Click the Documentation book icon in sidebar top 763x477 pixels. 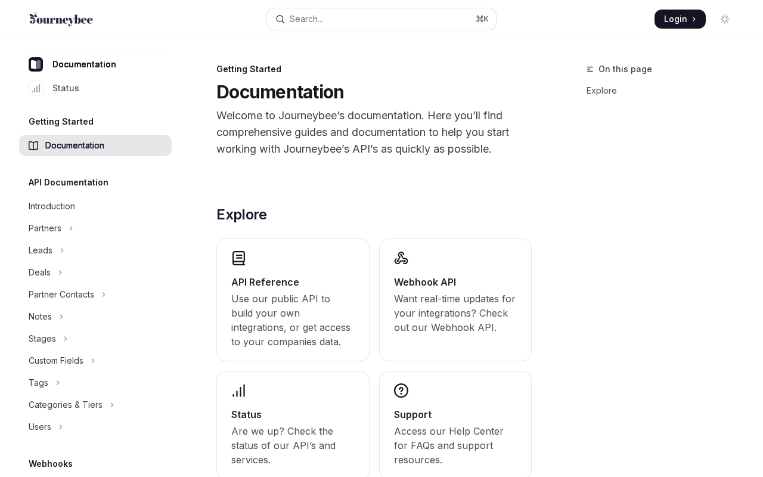coord(36,64)
